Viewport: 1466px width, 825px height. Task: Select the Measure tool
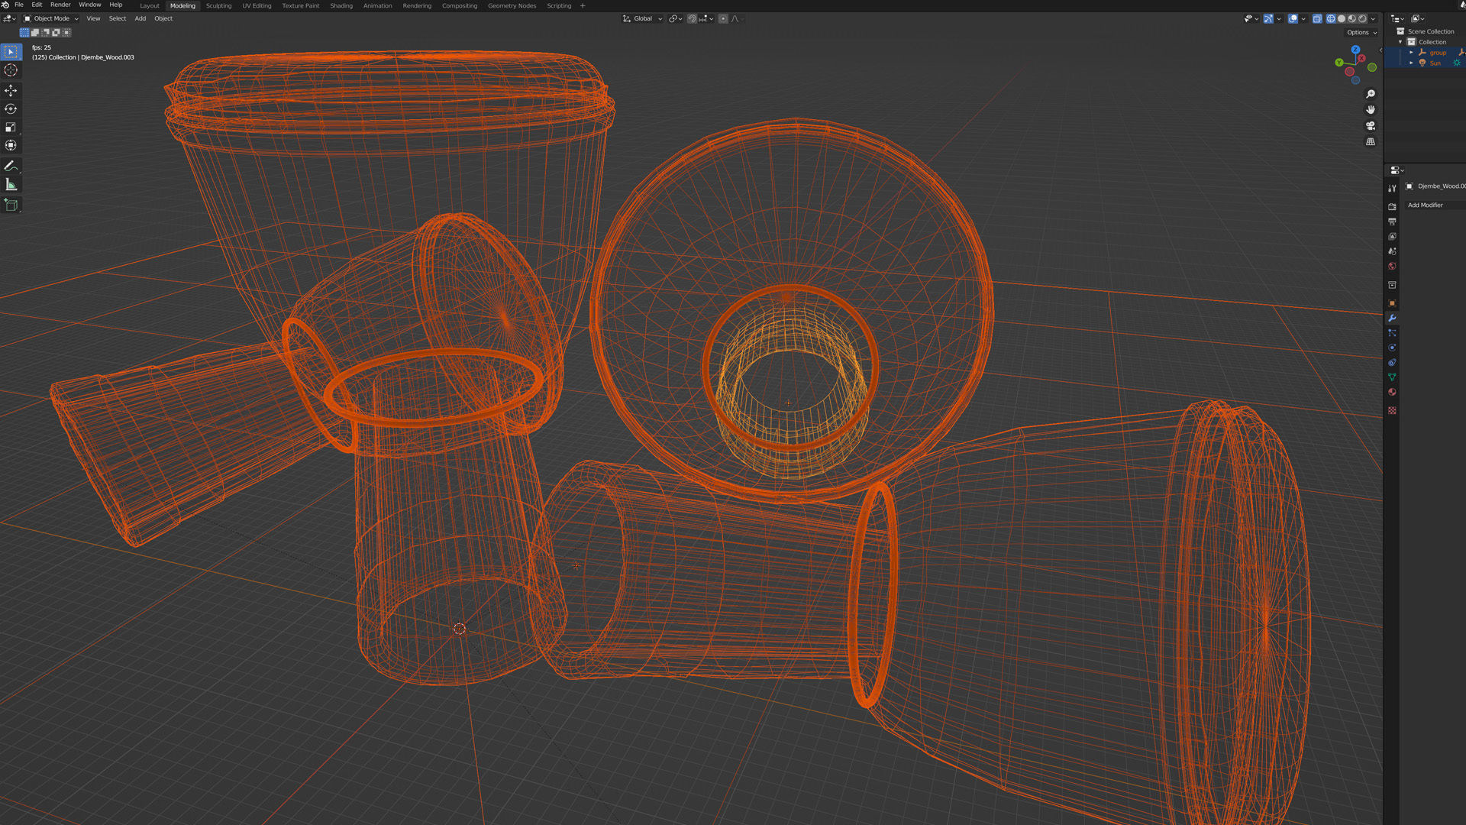pos(11,185)
